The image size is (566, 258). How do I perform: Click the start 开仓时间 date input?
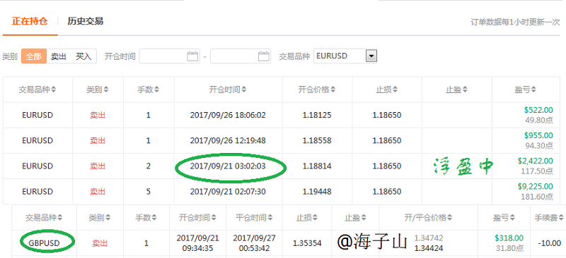click(x=170, y=56)
